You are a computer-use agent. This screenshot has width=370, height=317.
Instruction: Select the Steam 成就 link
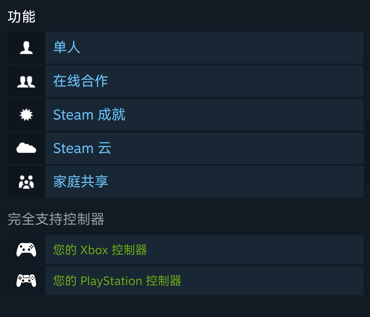point(89,115)
